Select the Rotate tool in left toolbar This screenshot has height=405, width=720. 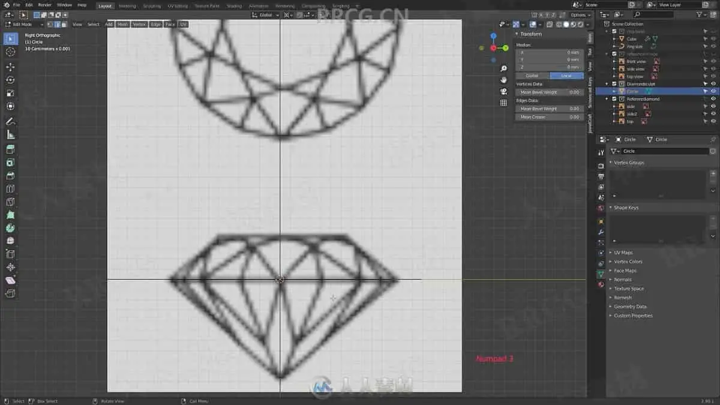coord(10,80)
